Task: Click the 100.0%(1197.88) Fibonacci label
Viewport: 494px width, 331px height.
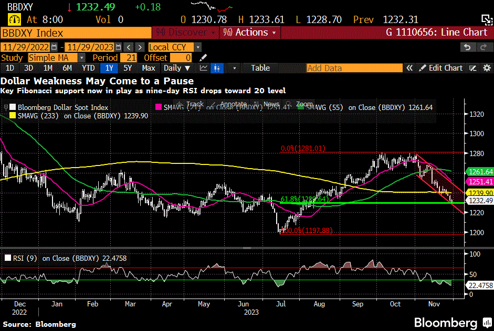Action: [x=307, y=230]
